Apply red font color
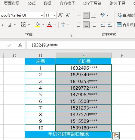 point(49,25)
